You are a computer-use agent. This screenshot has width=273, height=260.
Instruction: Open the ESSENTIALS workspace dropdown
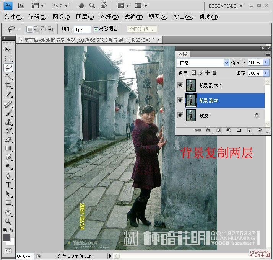coord(225,6)
